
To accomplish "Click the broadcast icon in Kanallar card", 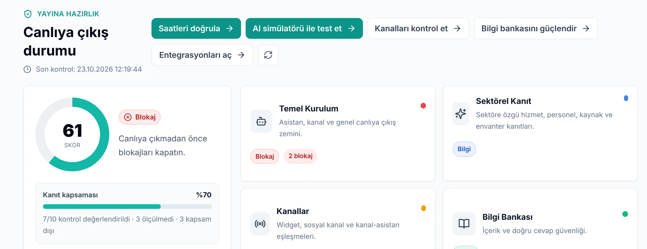I will click(260, 224).
